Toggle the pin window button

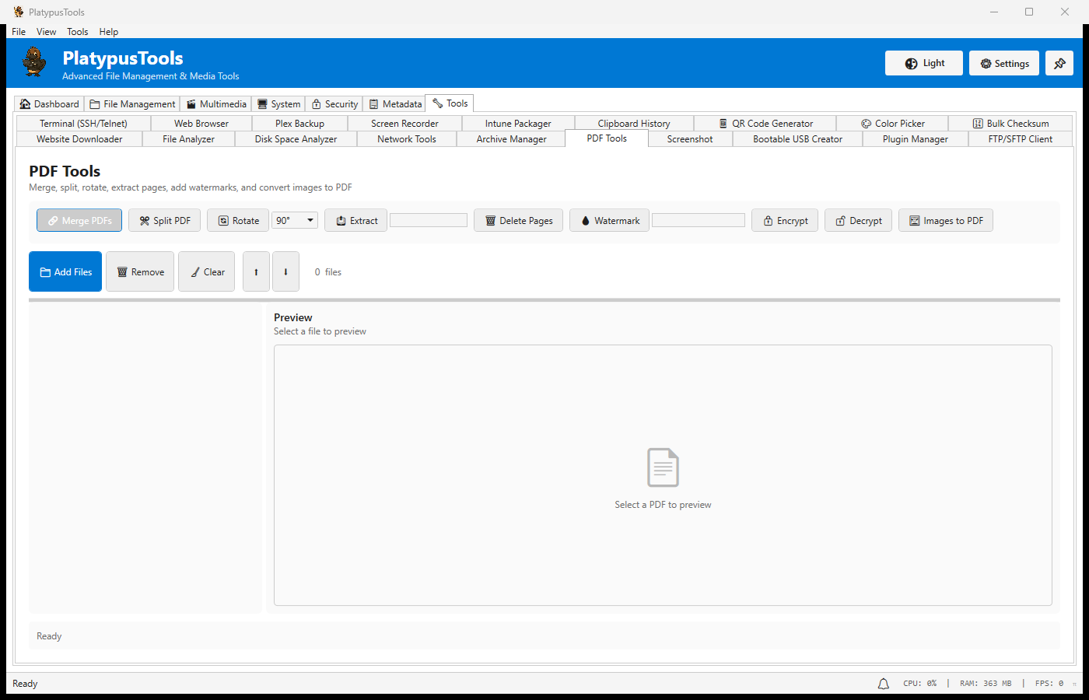[1059, 63]
